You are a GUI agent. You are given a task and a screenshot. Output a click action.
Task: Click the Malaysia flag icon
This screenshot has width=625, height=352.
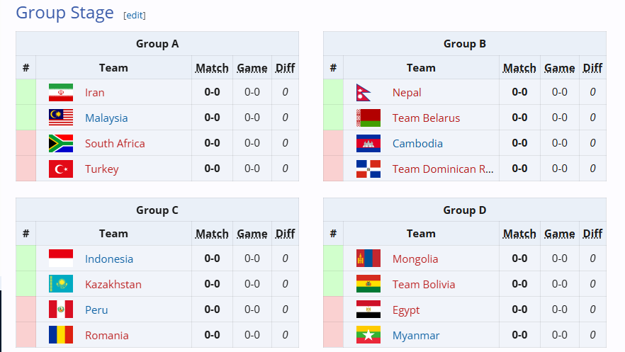click(61, 118)
